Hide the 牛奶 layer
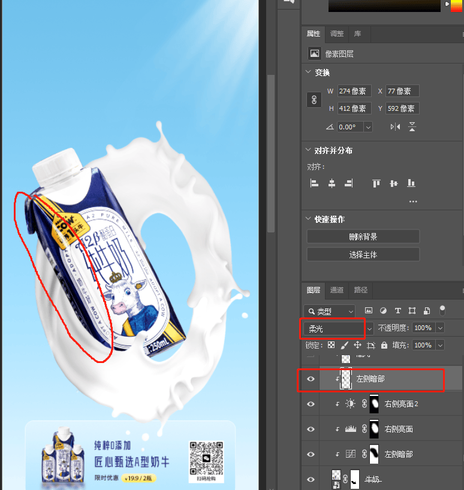Viewport: 464px width, 490px height. pos(311,479)
